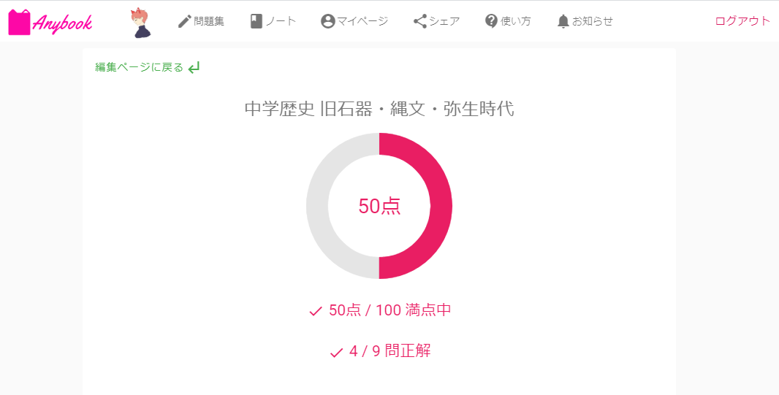View the お知らせ menu label
The image size is (779, 395).
point(593,21)
